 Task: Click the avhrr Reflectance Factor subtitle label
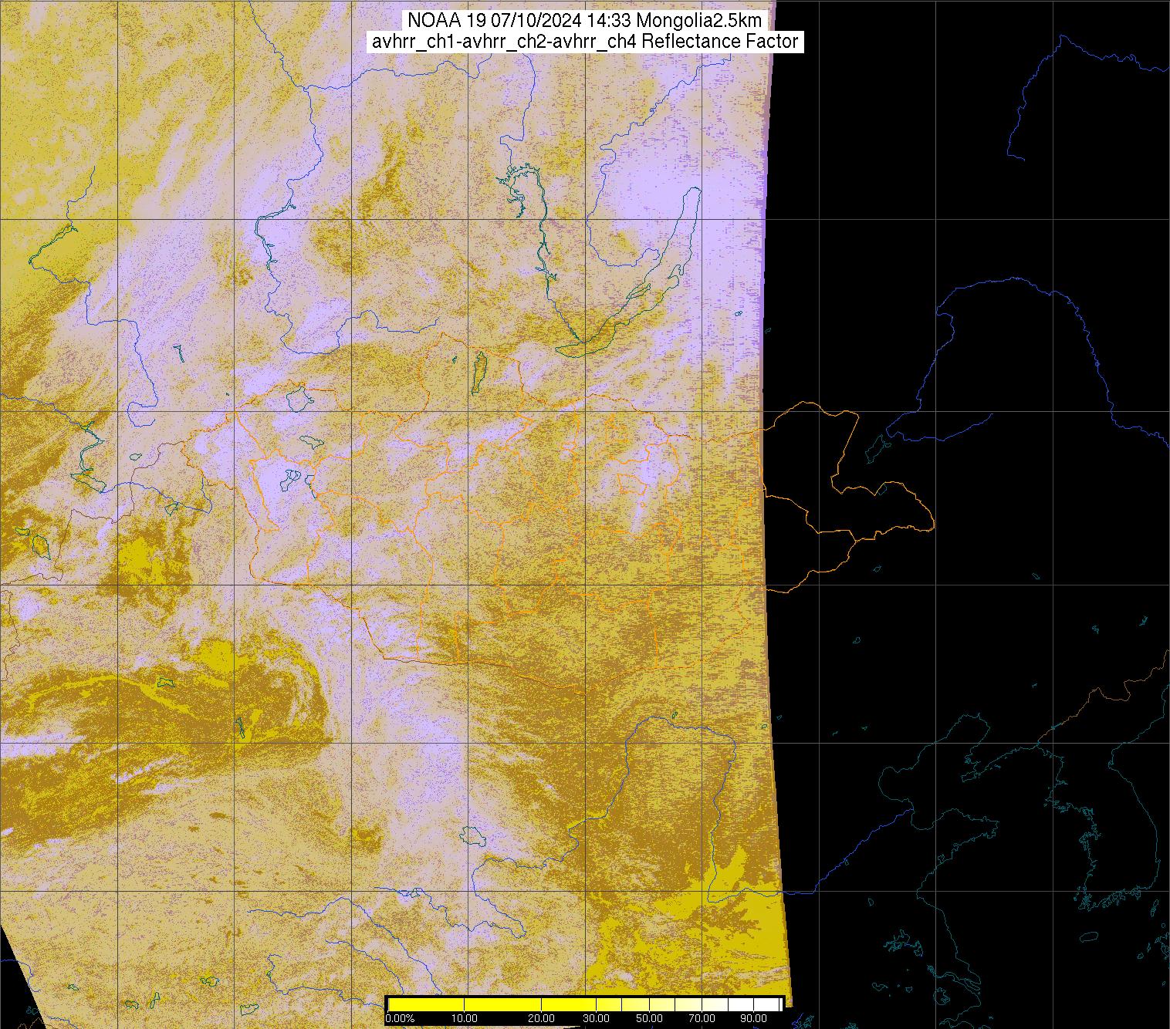pyautogui.click(x=584, y=42)
